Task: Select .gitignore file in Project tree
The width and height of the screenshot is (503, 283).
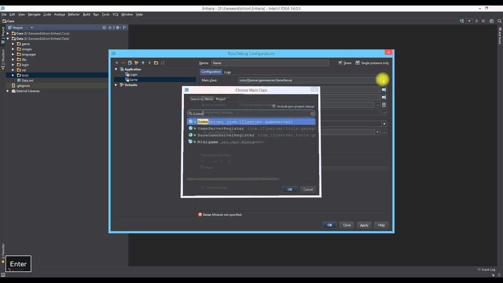Action: pyautogui.click(x=23, y=86)
